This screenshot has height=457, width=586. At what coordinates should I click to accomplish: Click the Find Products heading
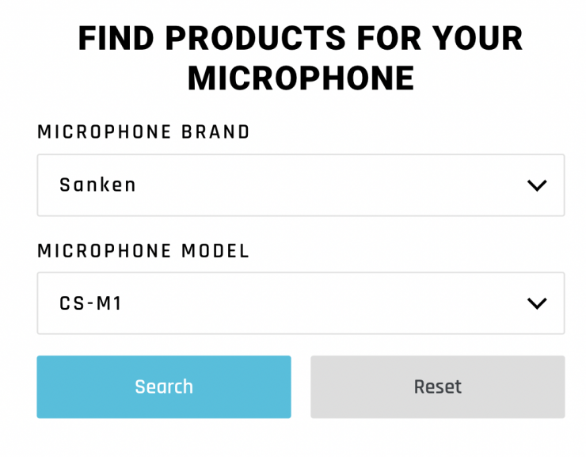click(300, 39)
